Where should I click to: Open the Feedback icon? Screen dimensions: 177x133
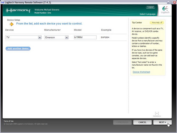coord(157,114)
